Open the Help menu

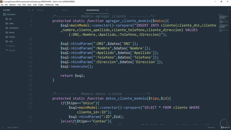57,5
